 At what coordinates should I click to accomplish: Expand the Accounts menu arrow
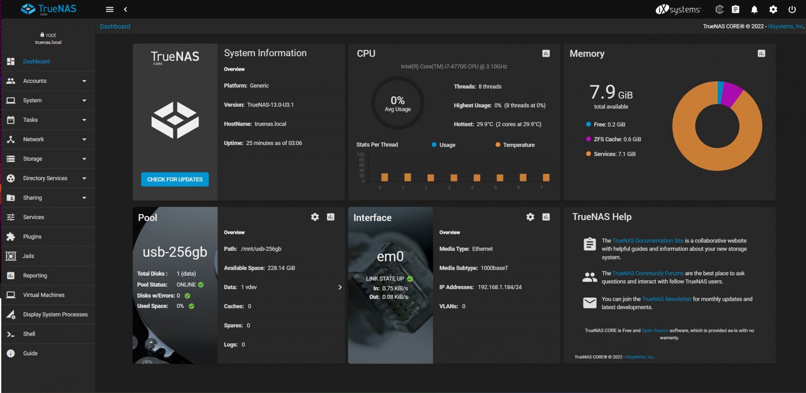pos(84,81)
